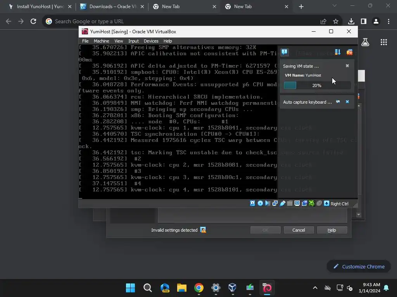Open the Machine menu
397x297 pixels.
101,41
